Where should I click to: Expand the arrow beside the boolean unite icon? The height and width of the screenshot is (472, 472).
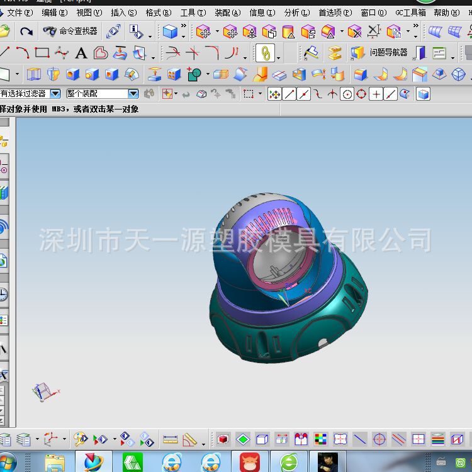[208, 74]
